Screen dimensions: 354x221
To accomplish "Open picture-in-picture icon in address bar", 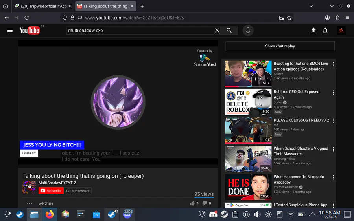I will [x=281, y=18].
